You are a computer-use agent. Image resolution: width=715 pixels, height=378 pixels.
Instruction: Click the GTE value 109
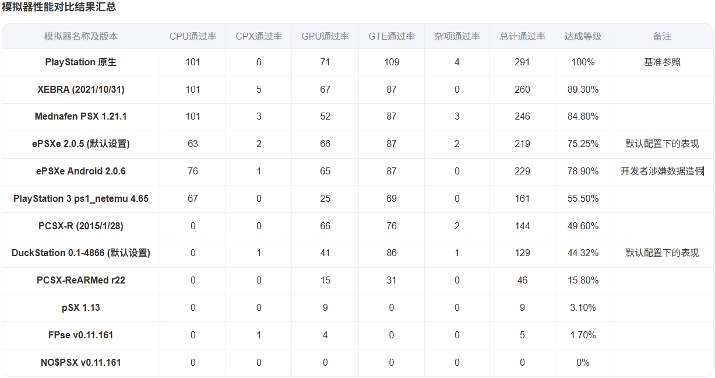click(x=392, y=62)
